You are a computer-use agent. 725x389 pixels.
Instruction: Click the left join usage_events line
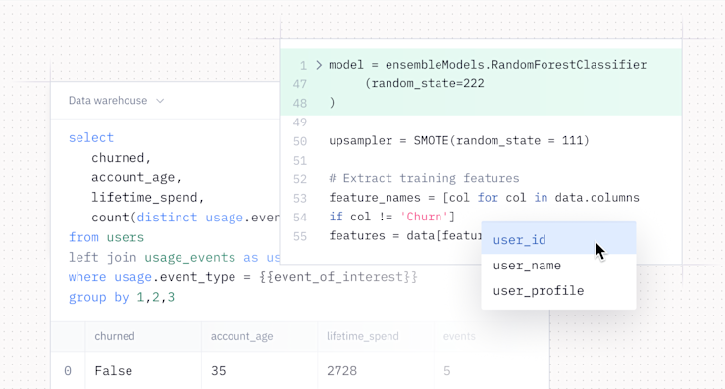(175, 258)
